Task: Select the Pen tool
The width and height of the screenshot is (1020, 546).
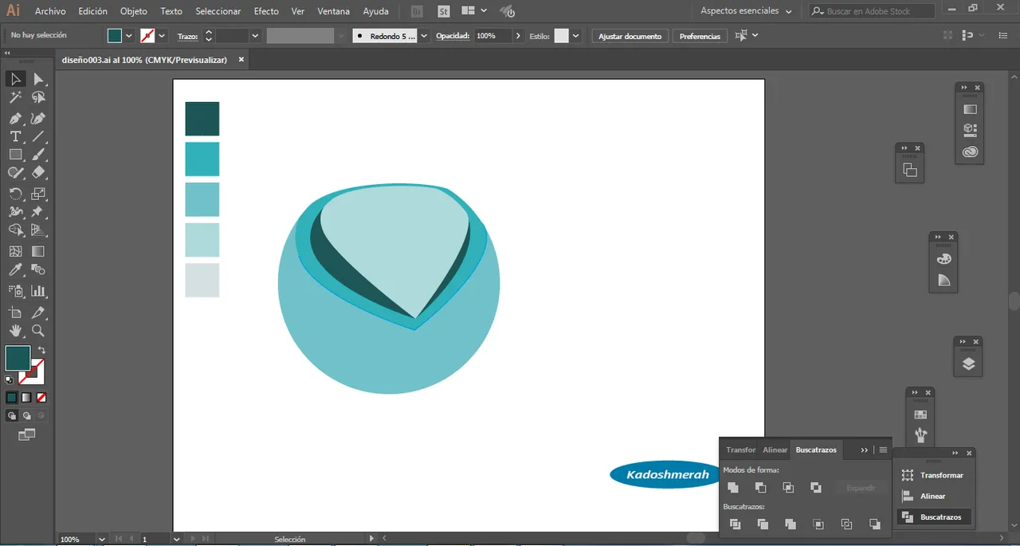Action: coord(15,118)
